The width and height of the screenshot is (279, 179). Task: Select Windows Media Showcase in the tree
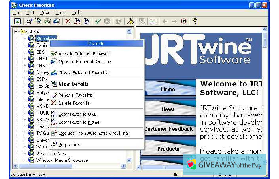[x=62, y=160]
